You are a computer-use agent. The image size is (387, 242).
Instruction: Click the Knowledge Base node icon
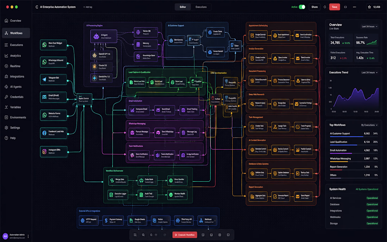[x=138, y=57]
